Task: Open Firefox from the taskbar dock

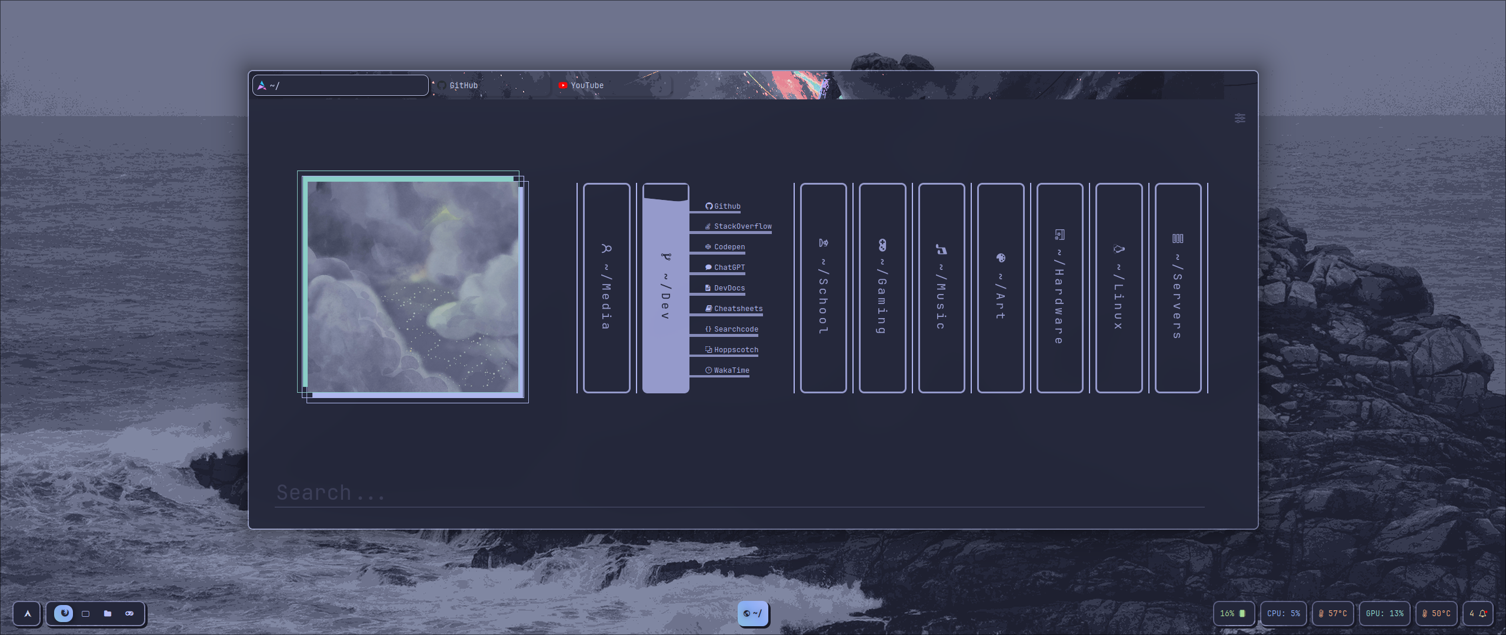Action: [x=64, y=614]
